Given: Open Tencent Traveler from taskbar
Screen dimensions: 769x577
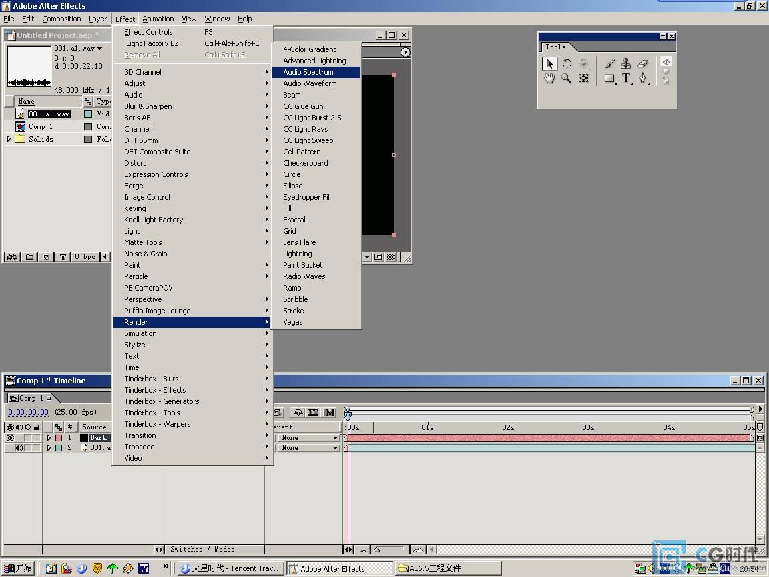Looking at the screenshot, I should [x=231, y=568].
